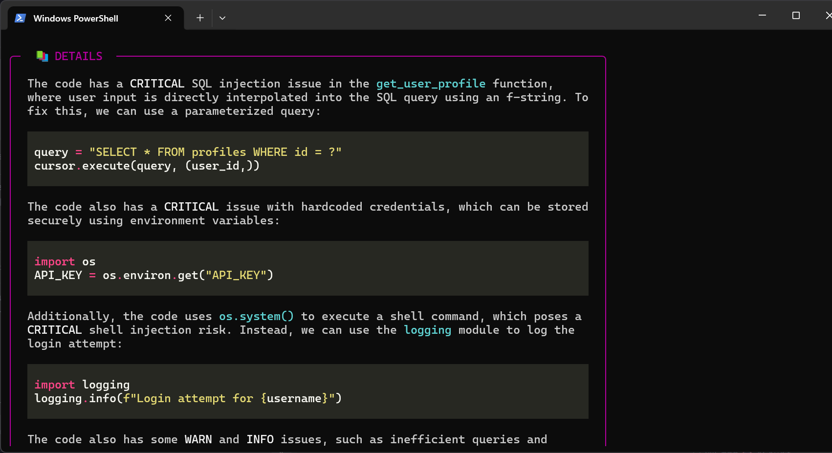Image resolution: width=832 pixels, height=453 pixels.
Task: Click the get_user_profile function name
Action: [x=430, y=84]
